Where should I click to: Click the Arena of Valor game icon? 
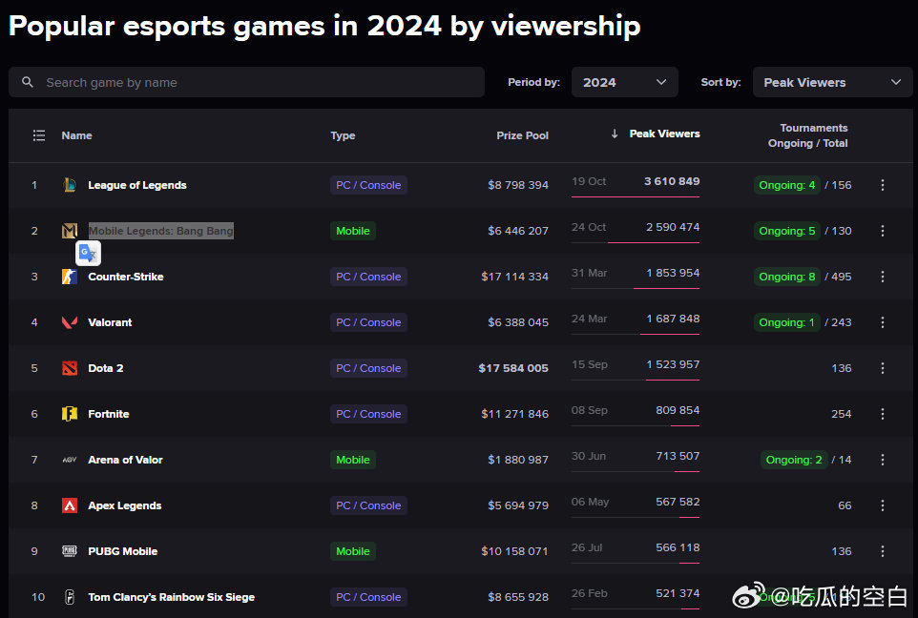(70, 460)
